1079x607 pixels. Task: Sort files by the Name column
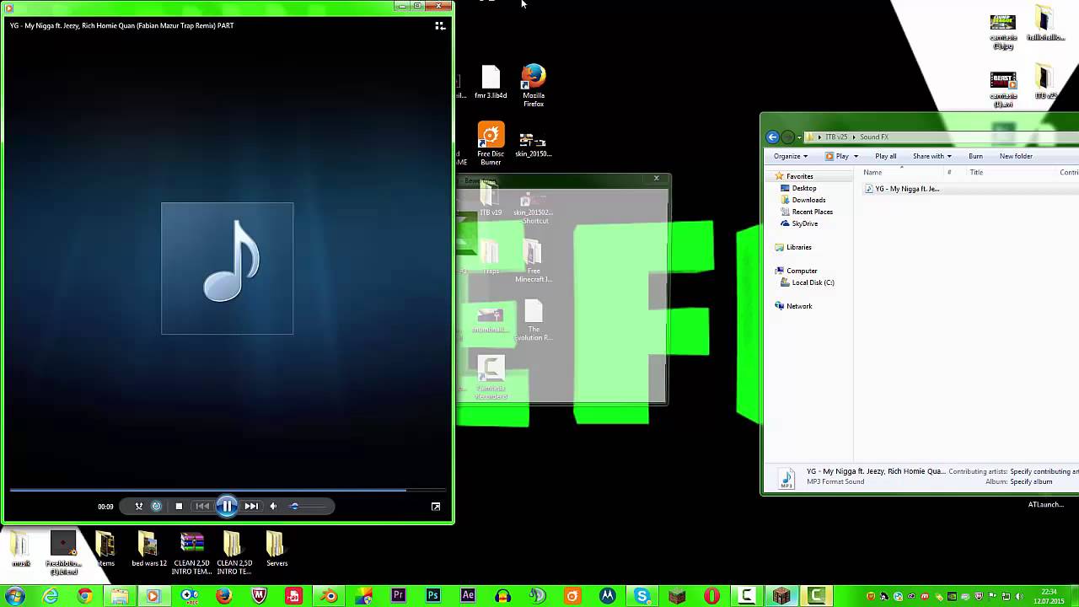901,172
